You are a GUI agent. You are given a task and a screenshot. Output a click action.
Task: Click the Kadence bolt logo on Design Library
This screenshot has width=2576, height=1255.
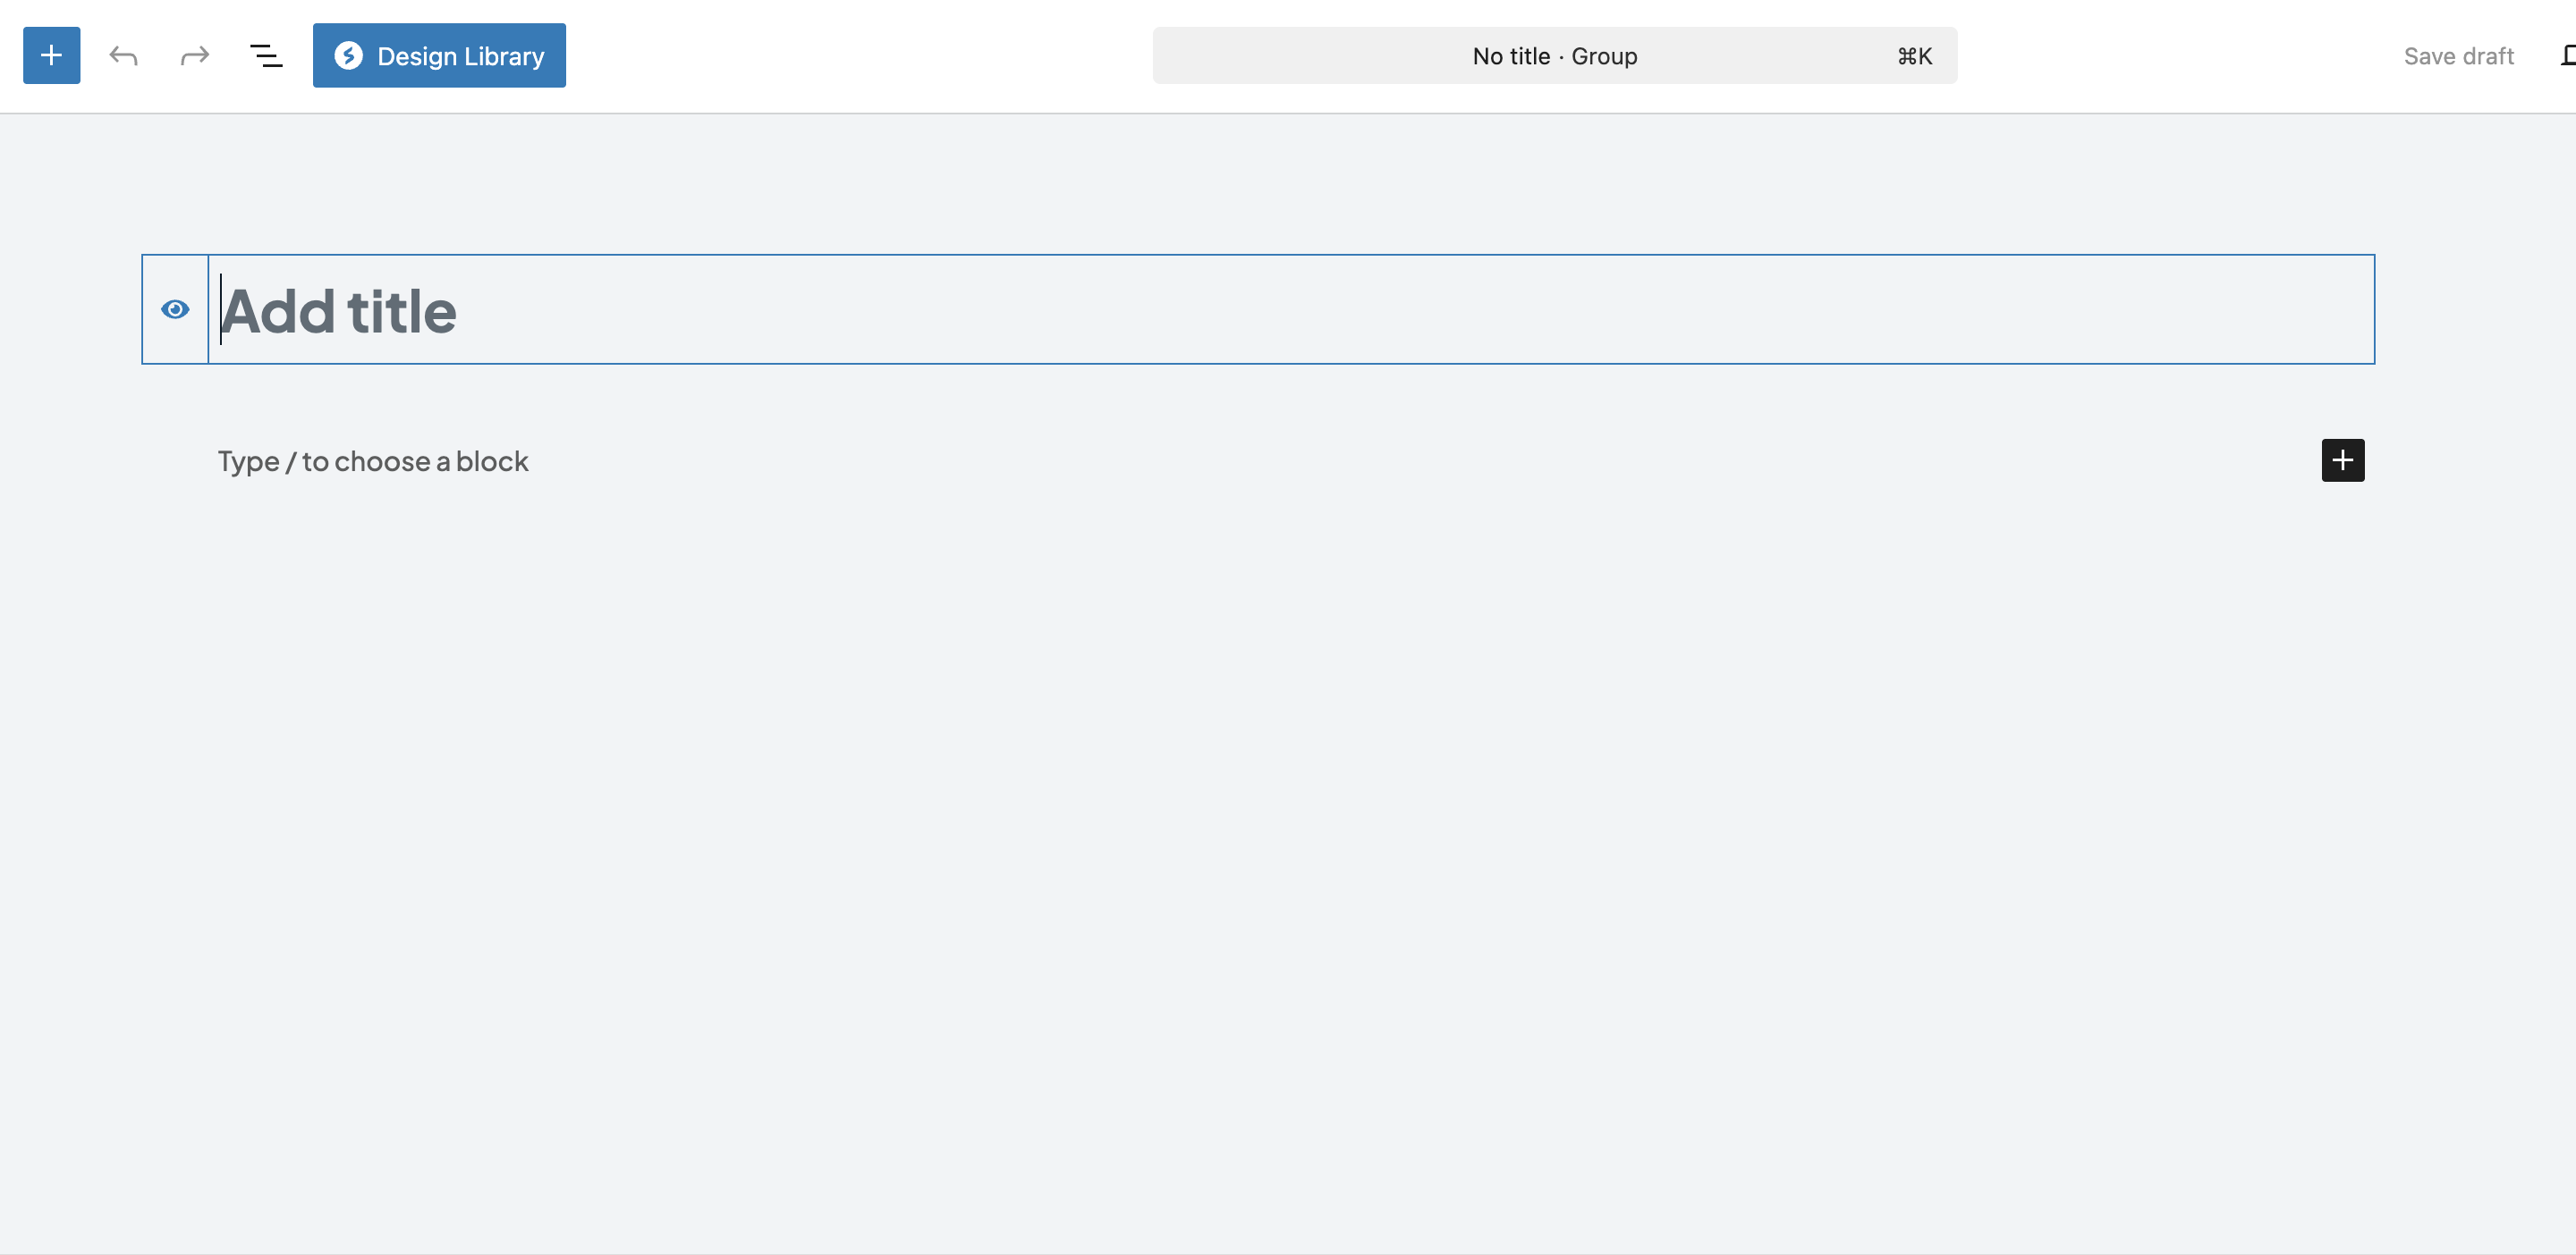[x=349, y=56]
